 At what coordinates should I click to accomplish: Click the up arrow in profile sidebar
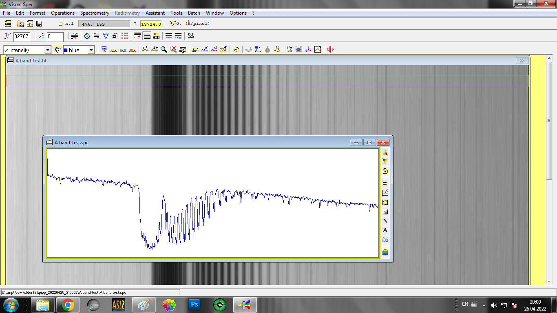tap(385, 153)
